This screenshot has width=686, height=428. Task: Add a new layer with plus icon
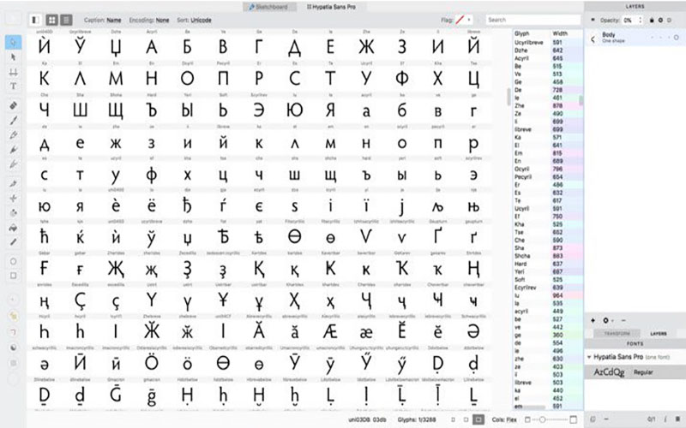[595, 319]
